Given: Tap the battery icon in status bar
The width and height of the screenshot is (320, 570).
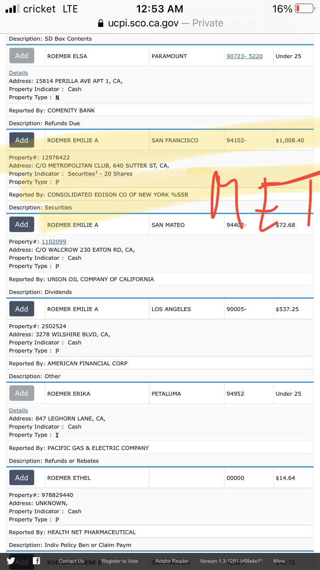Looking at the screenshot, I should pos(304,9).
